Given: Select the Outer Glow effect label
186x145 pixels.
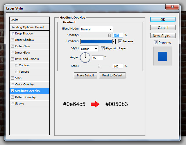Looking at the screenshot, I should click(x=23, y=46).
